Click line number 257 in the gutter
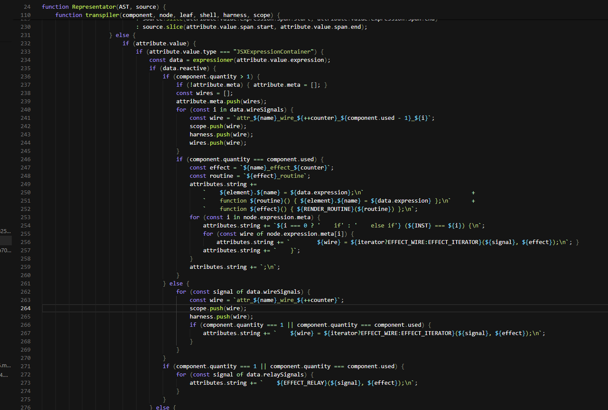The image size is (608, 410). pos(25,250)
